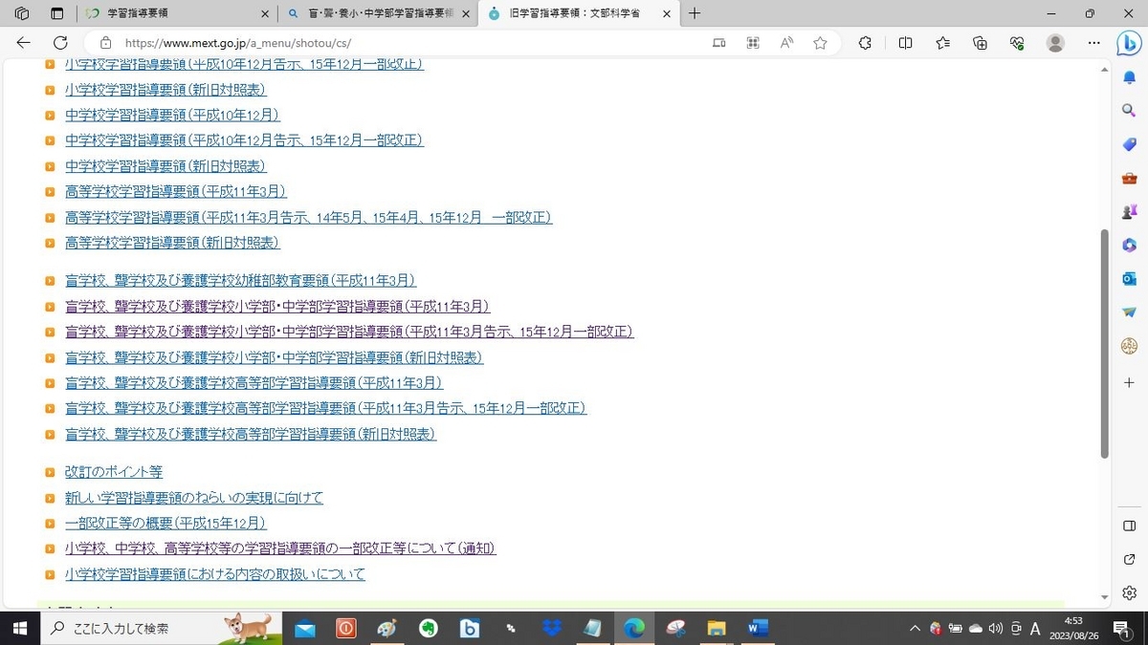Open sidebar Tools briefcase icon

click(x=1129, y=178)
